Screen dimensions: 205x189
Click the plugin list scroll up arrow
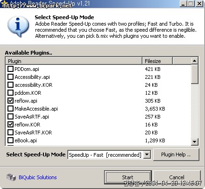point(194,61)
